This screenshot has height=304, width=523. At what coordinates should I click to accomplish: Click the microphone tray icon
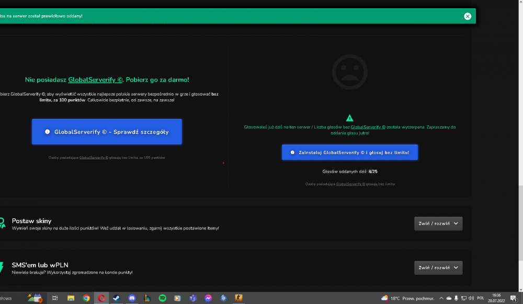pyautogui.click(x=456, y=298)
